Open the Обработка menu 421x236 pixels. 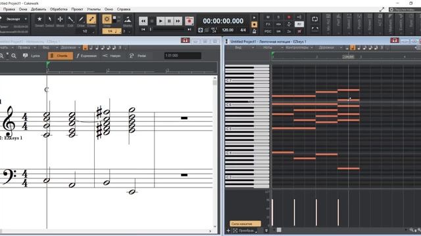pos(59,9)
